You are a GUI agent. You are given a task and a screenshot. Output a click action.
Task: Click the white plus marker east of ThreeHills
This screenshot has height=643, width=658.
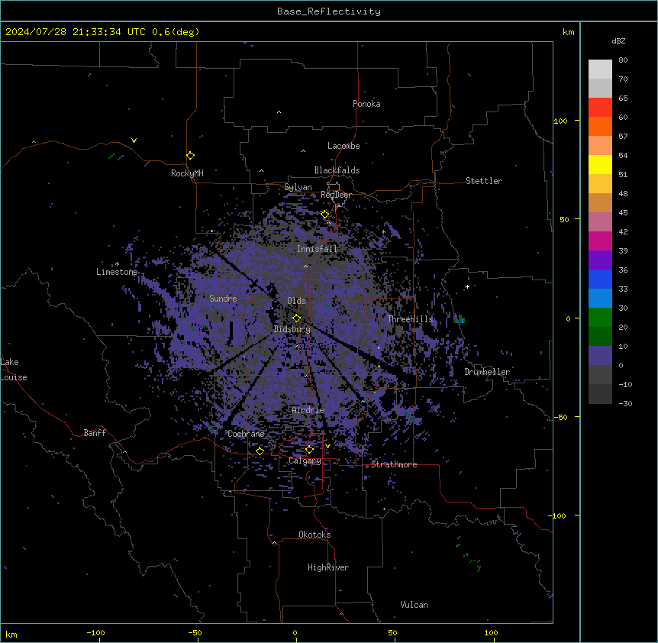pos(467,286)
